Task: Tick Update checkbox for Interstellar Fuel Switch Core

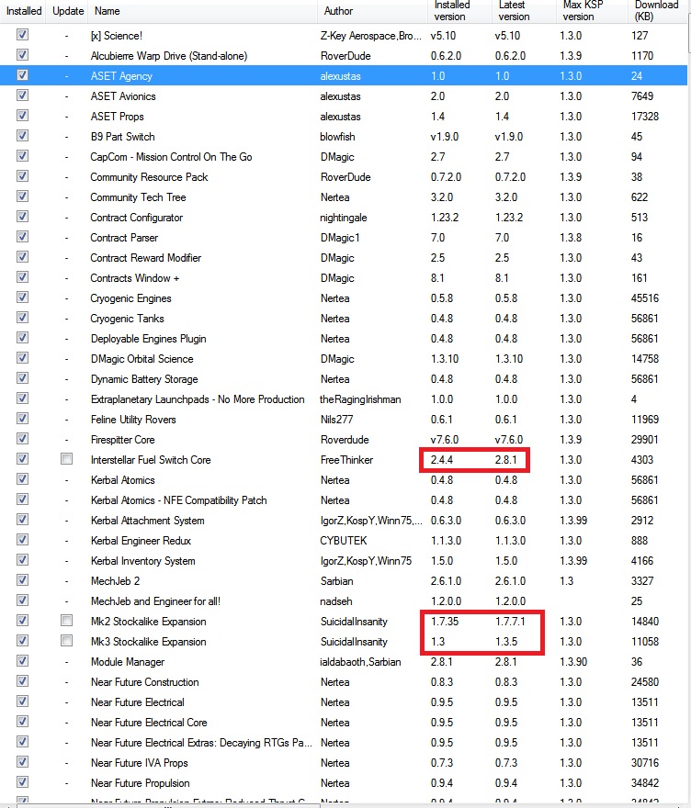Action: click(66, 459)
